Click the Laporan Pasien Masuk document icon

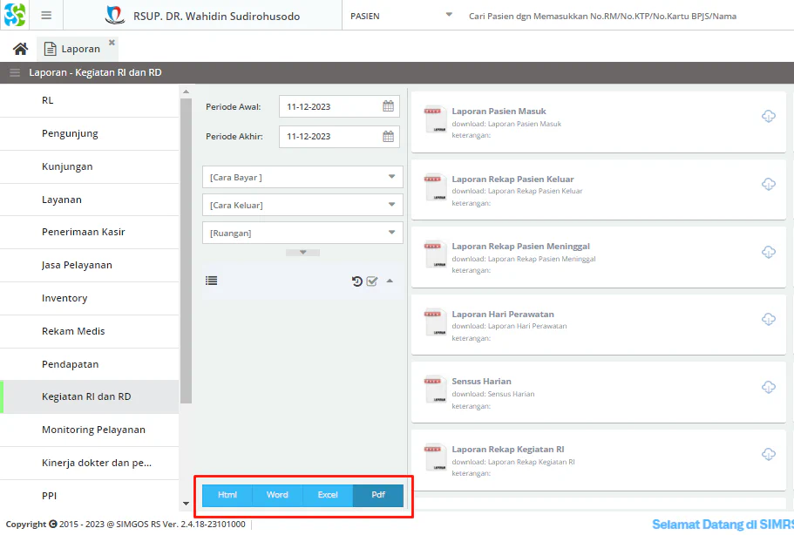tap(435, 120)
